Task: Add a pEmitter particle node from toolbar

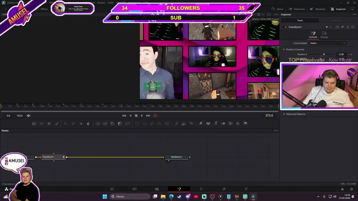Action: coord(176,123)
